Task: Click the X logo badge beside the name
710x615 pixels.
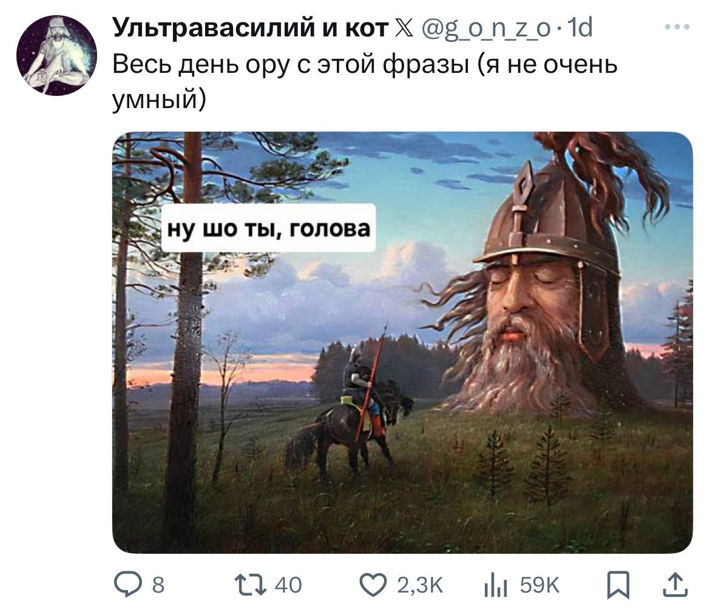Action: (x=404, y=29)
